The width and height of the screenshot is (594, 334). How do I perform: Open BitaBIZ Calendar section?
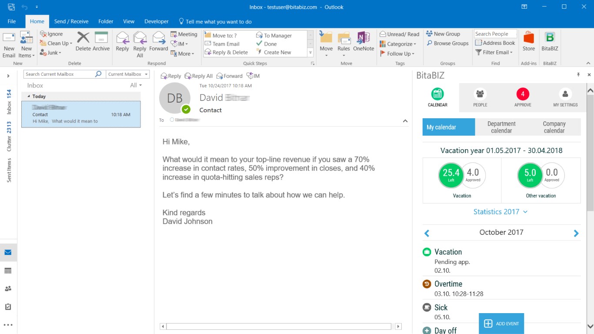[x=437, y=97]
